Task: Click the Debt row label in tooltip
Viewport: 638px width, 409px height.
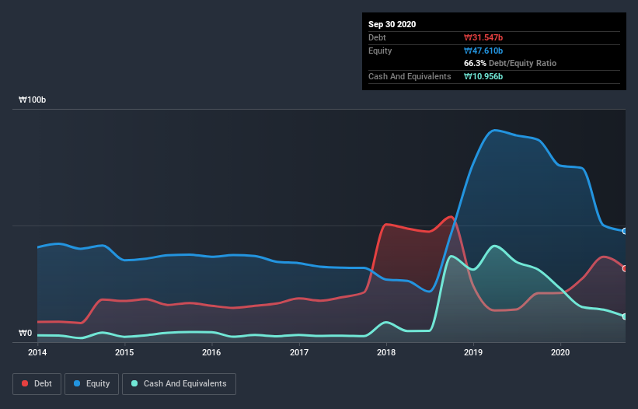Action: click(x=377, y=37)
